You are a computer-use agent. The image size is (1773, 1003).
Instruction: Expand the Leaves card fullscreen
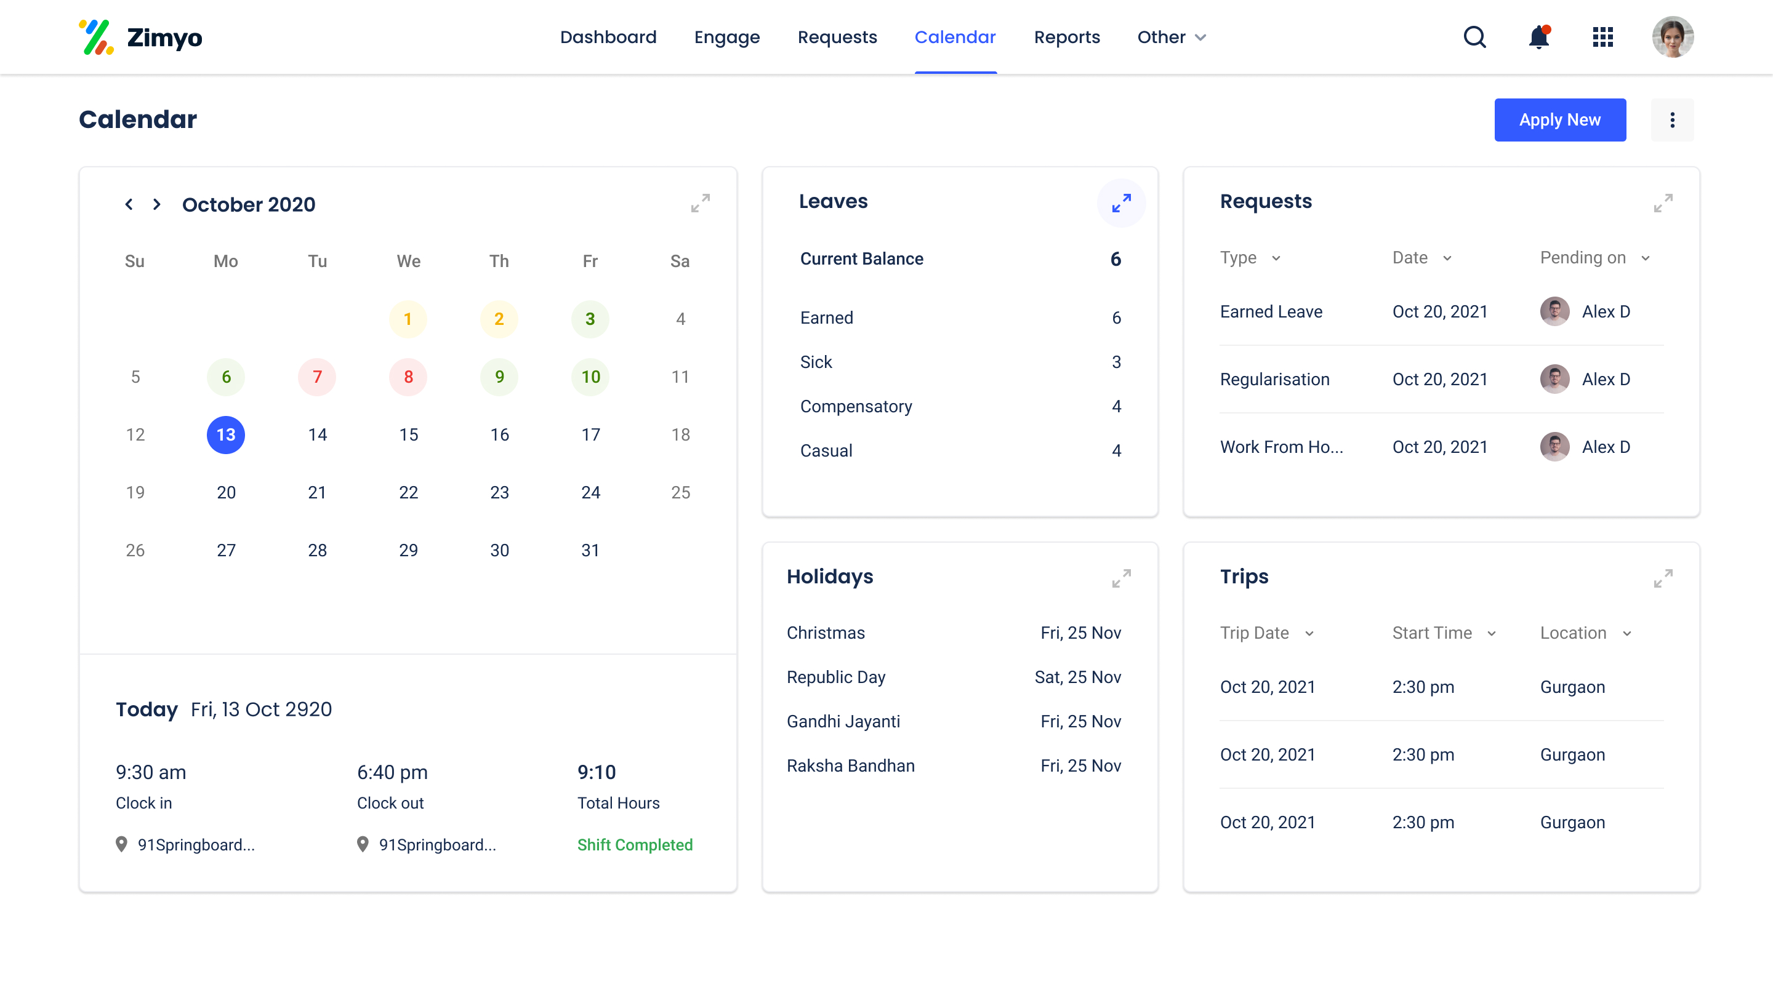pyautogui.click(x=1121, y=203)
